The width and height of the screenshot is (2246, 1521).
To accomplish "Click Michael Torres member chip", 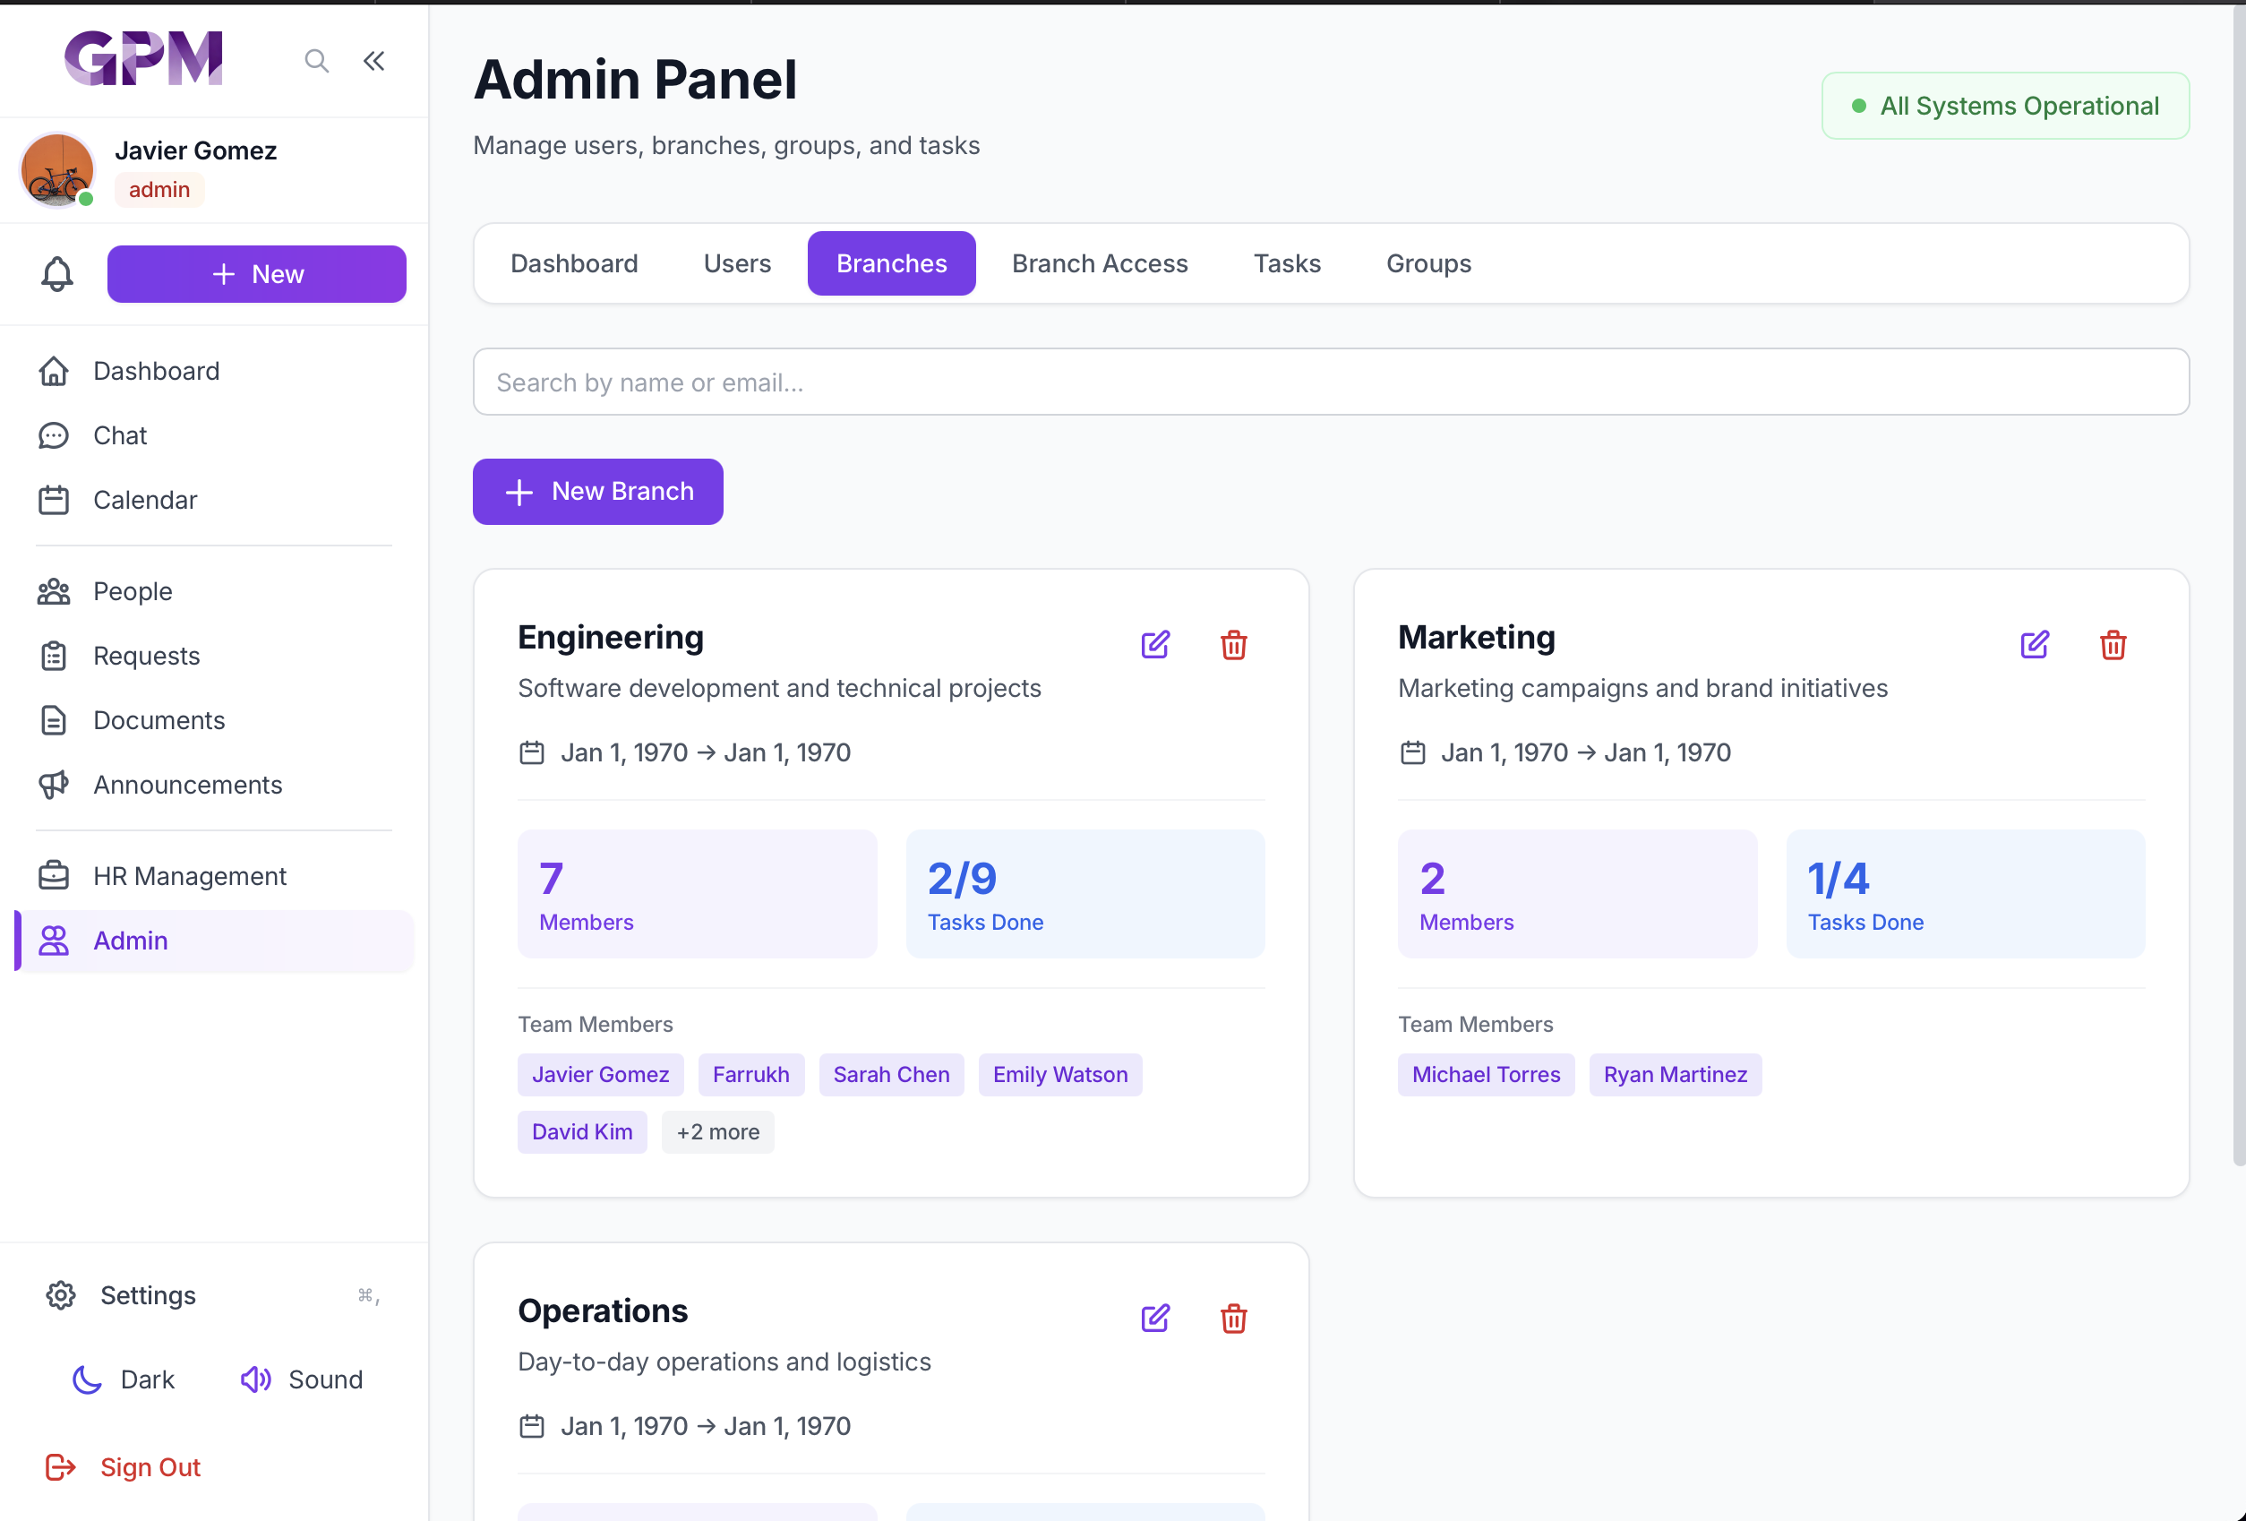I will click(x=1486, y=1074).
